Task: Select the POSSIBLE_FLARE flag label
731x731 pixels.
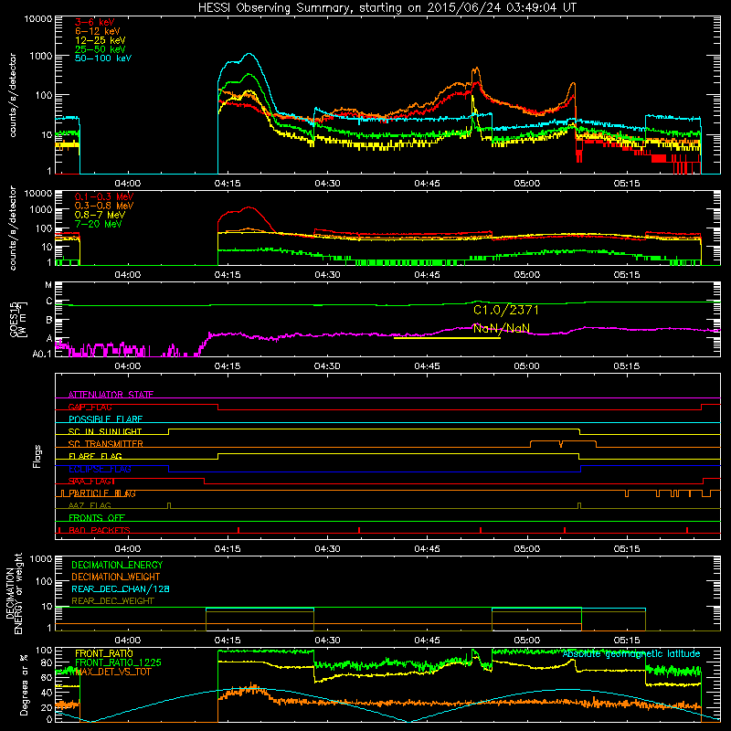Action: click(105, 419)
